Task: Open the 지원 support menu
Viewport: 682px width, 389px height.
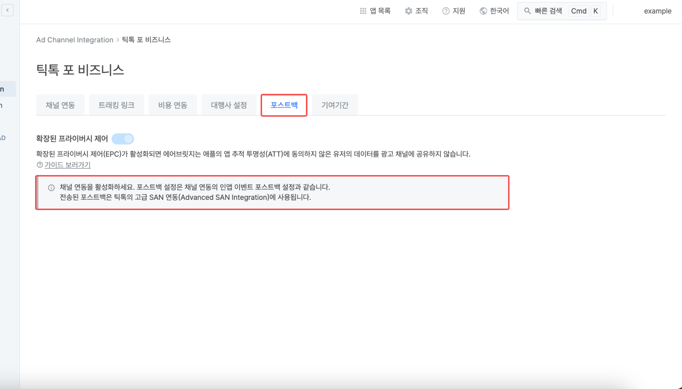Action: pyautogui.click(x=454, y=11)
